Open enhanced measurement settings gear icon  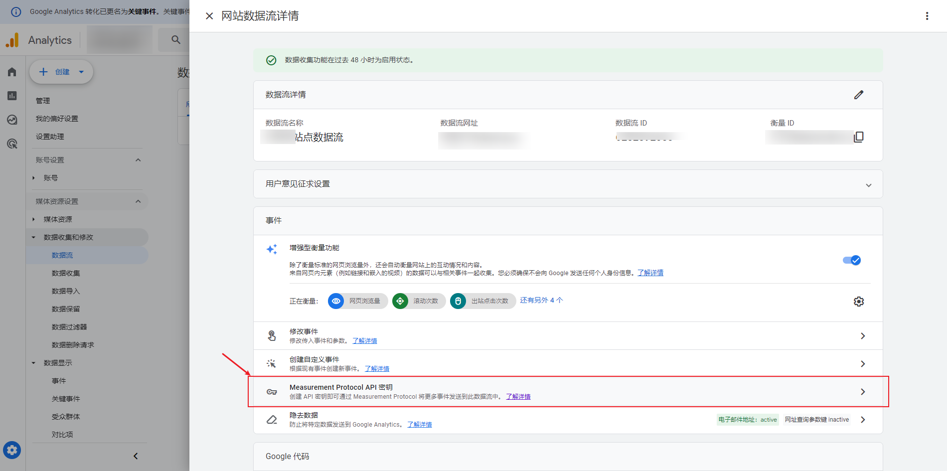(858, 302)
